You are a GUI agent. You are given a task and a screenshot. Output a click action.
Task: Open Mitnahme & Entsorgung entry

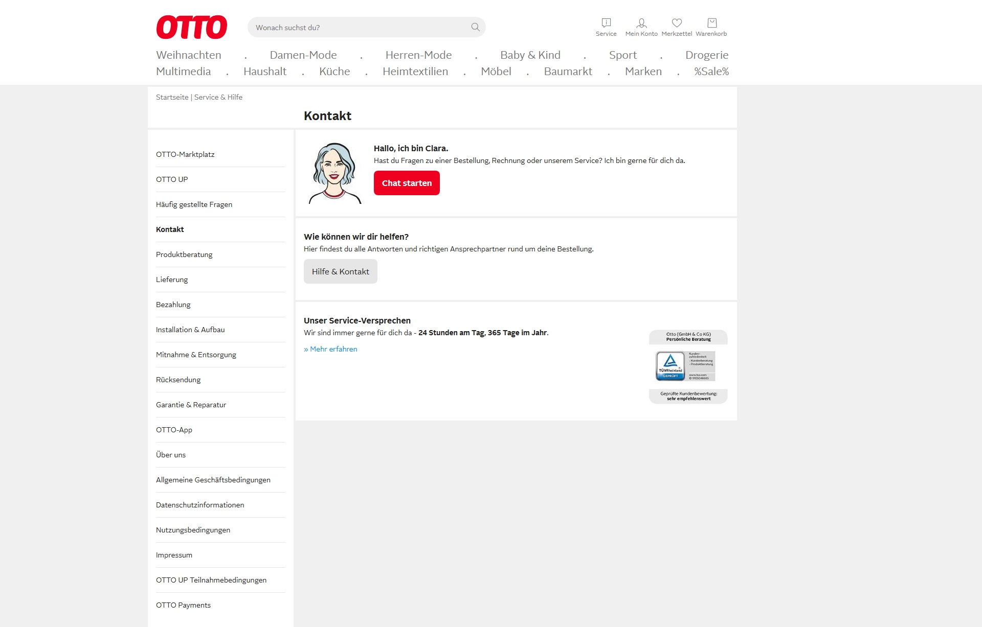point(220,355)
